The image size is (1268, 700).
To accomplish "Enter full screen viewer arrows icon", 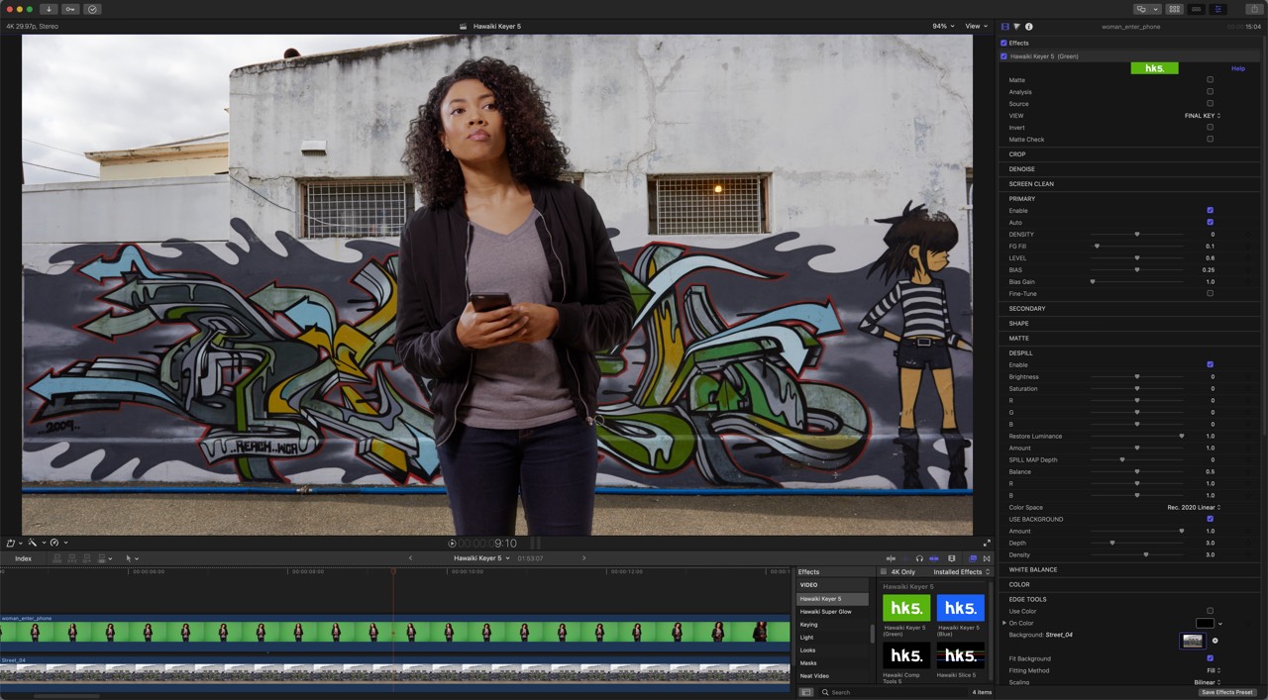I will point(987,543).
